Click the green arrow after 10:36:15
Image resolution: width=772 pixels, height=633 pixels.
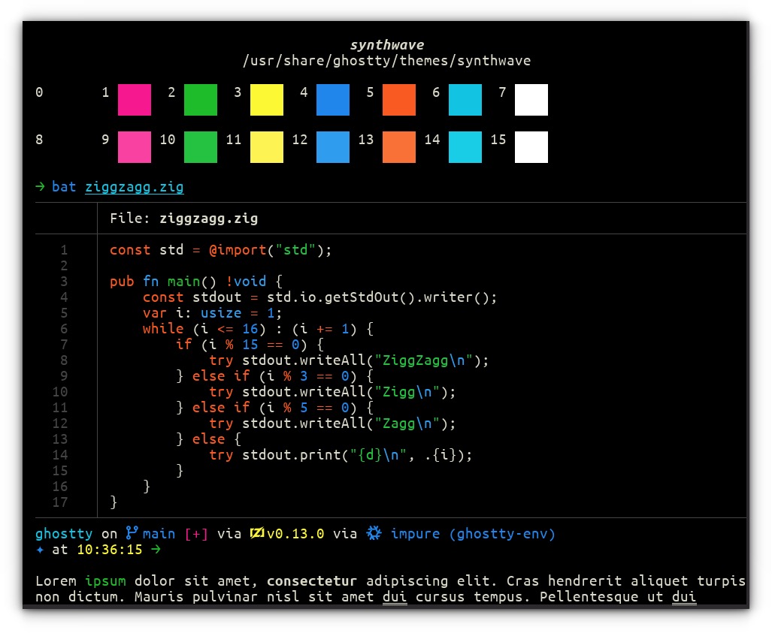[x=156, y=550]
